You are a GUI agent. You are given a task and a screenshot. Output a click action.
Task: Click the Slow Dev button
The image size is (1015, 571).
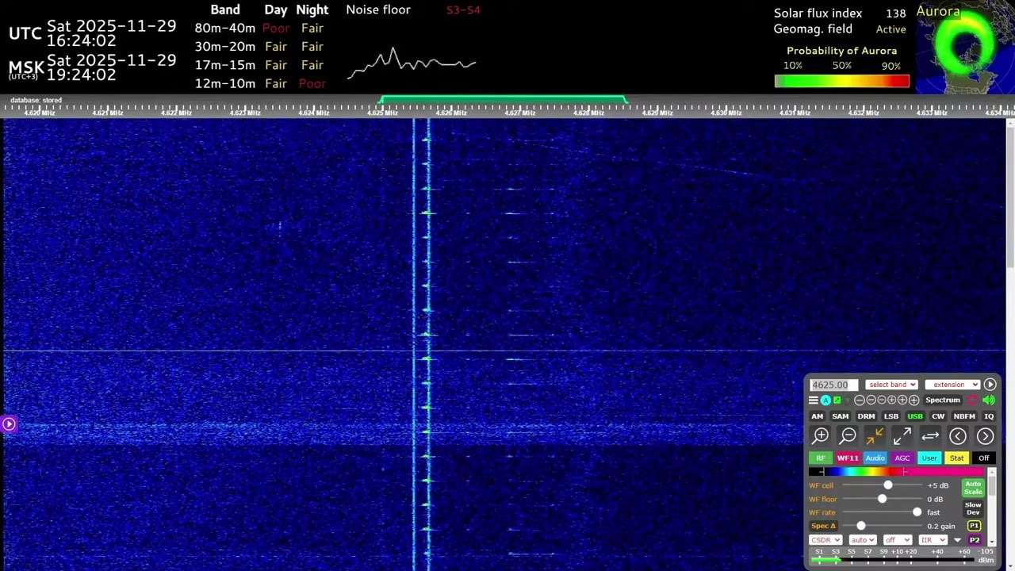coord(973,508)
